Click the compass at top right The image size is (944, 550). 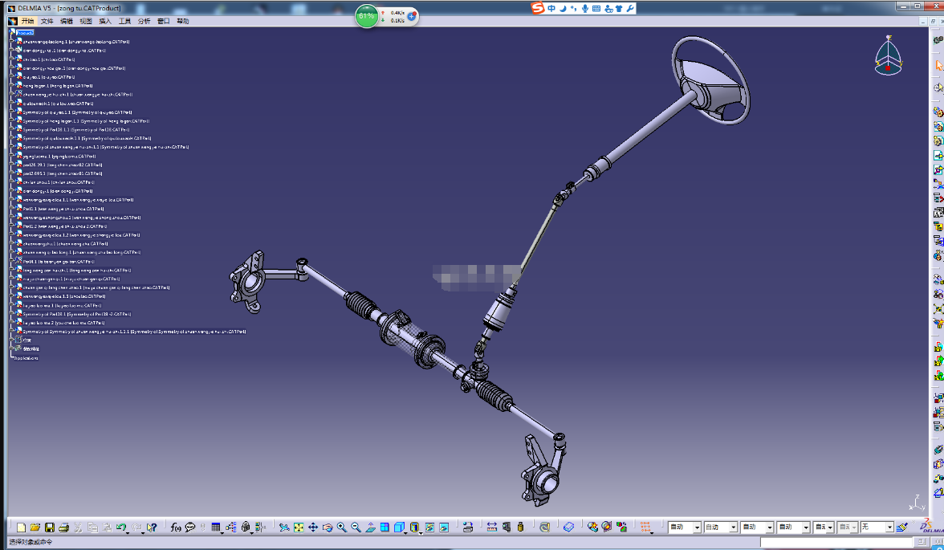pos(888,57)
